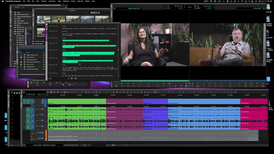Toggle the V1 record track selector
Viewport: 274px width, 154px height.
click(32, 101)
